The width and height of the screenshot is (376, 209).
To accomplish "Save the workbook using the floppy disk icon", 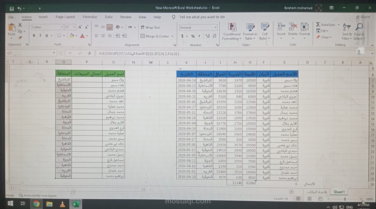I will (11, 9).
